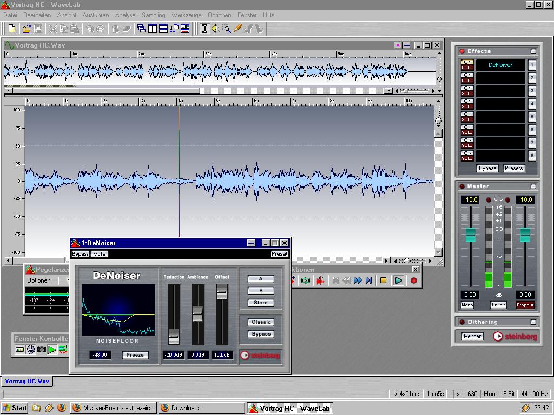Open the Presets menu in Effects panel
The height and width of the screenshot is (415, 554).
tap(513, 169)
